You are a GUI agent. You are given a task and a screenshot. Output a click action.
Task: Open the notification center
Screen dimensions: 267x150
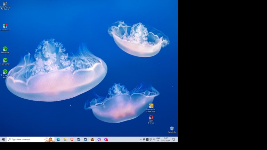click(x=173, y=139)
